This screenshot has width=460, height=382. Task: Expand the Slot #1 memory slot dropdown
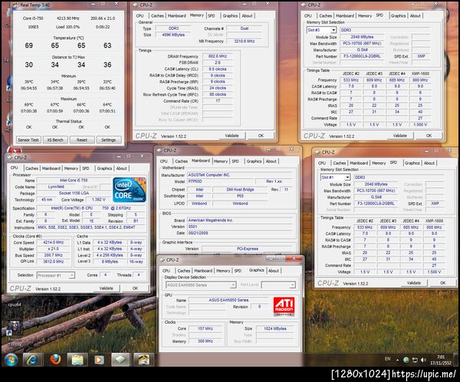347,178
